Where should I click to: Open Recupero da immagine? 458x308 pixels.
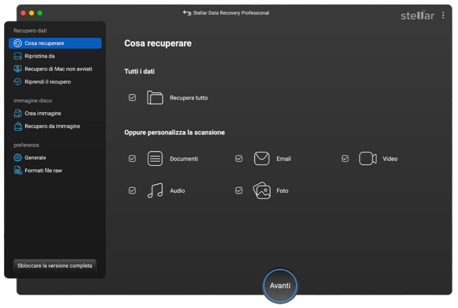(x=55, y=126)
